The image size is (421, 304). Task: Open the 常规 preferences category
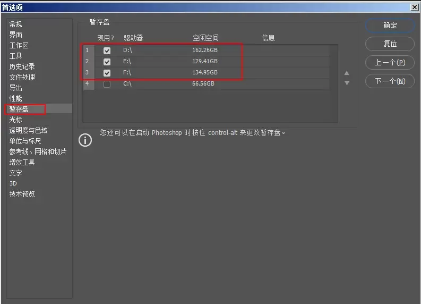(x=16, y=24)
